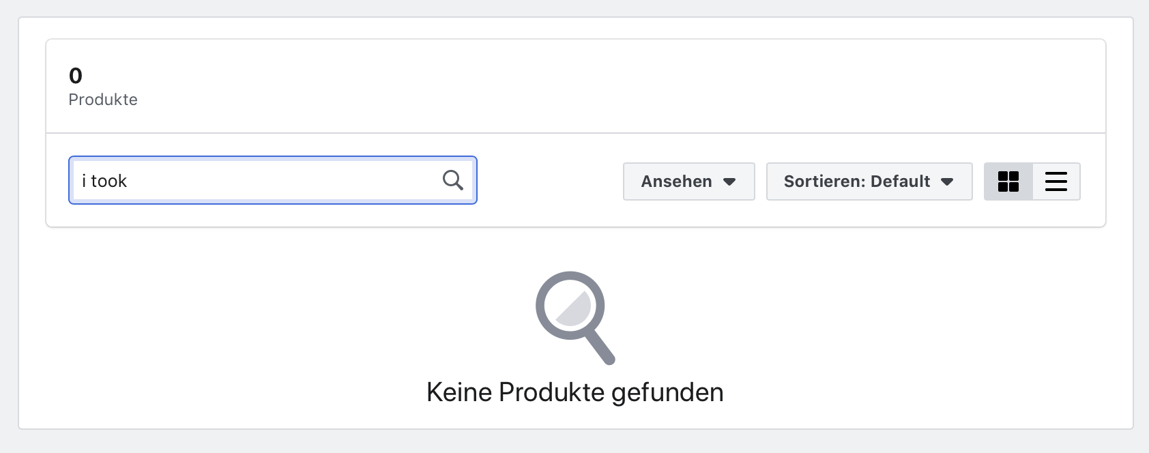Image resolution: width=1149 pixels, height=453 pixels.
Task: Click the "Ansehen" button label text
Action: pos(676,181)
